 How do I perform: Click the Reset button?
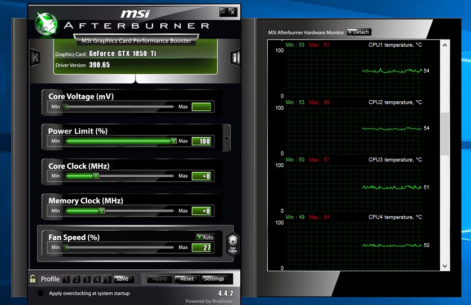(x=187, y=279)
